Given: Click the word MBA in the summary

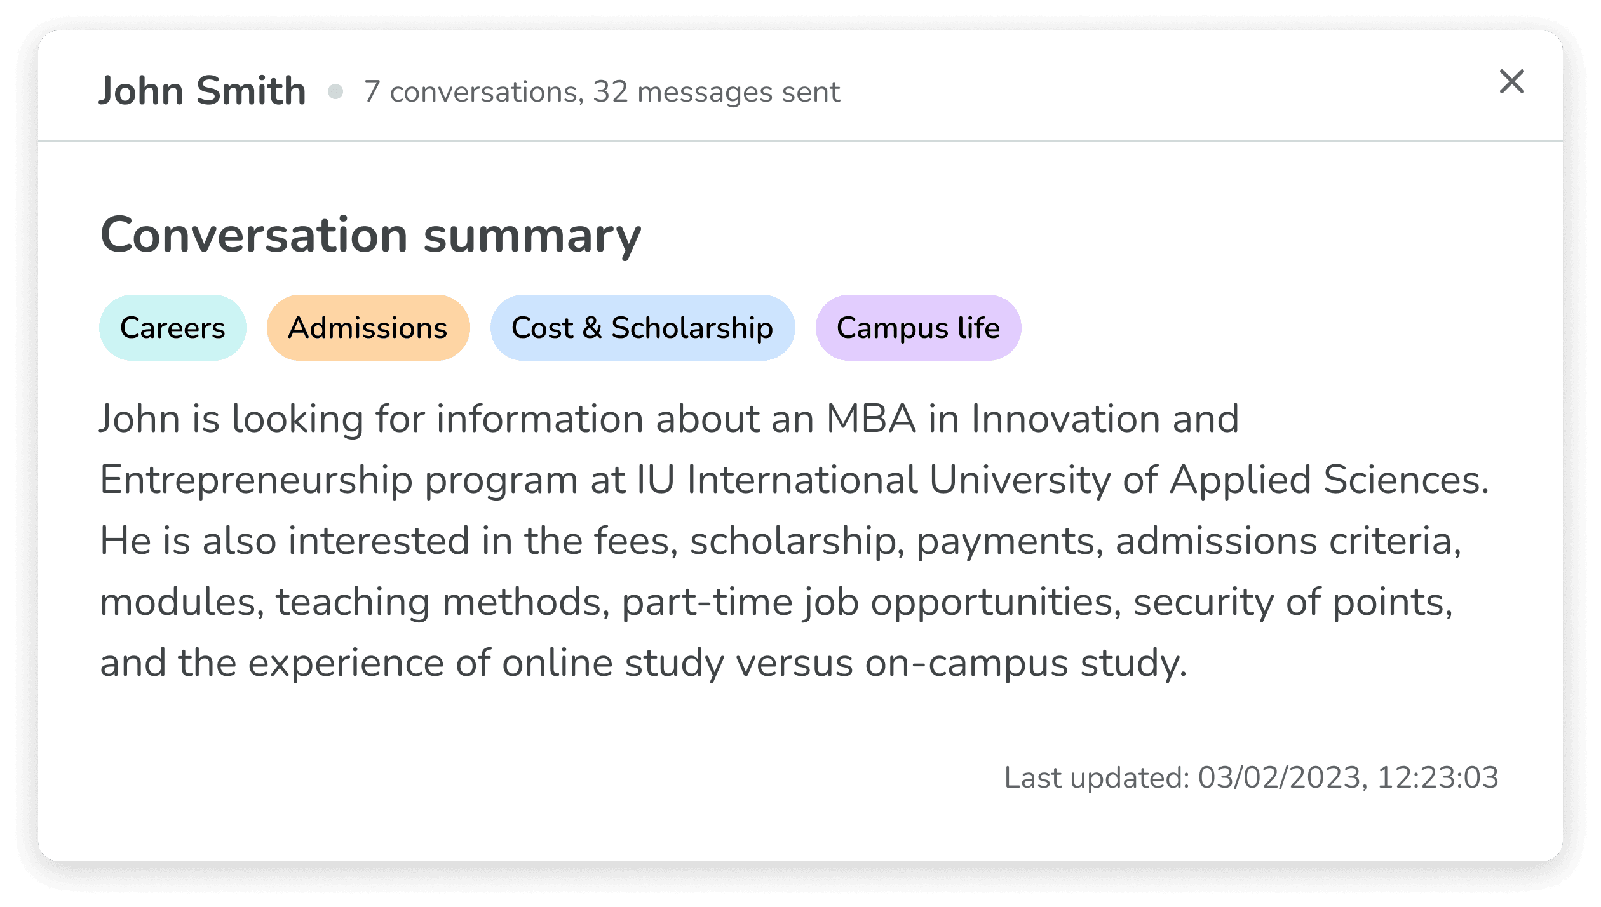Looking at the screenshot, I should click(871, 419).
